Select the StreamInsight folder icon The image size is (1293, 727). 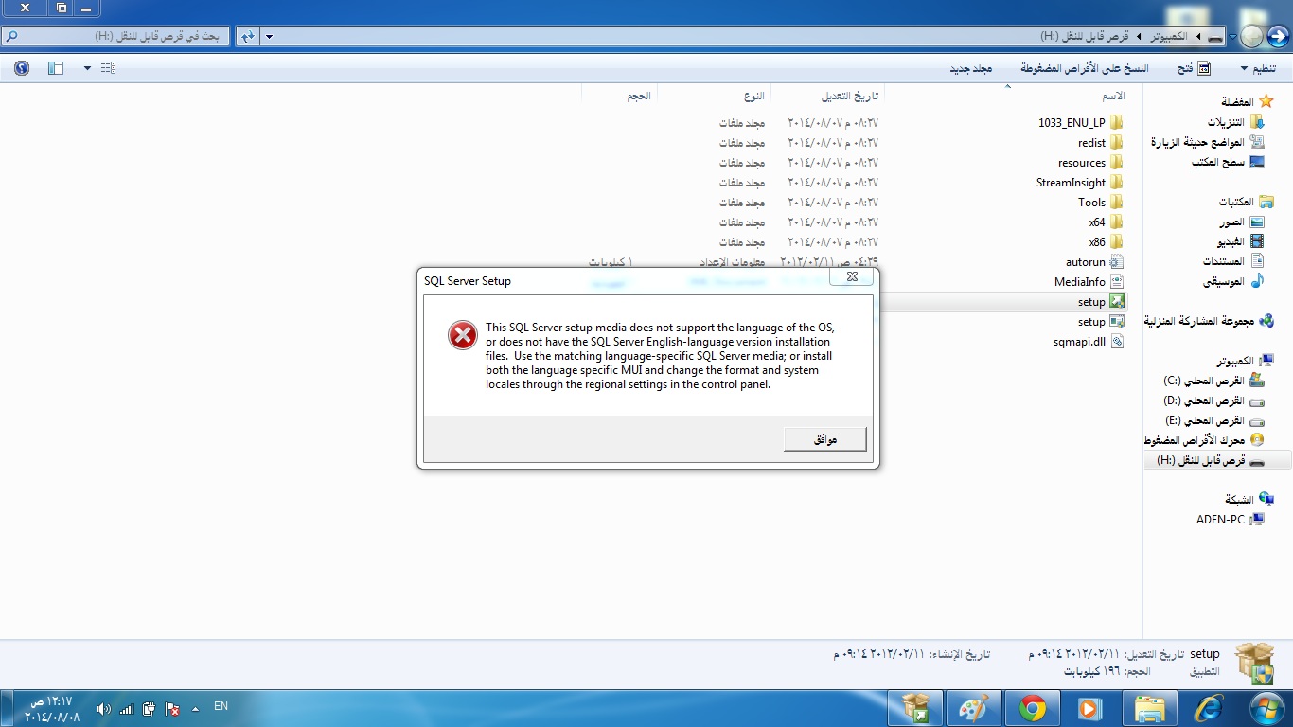coord(1116,182)
